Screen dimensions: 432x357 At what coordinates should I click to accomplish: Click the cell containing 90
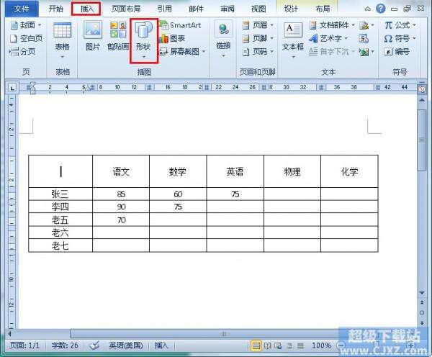[121, 207]
